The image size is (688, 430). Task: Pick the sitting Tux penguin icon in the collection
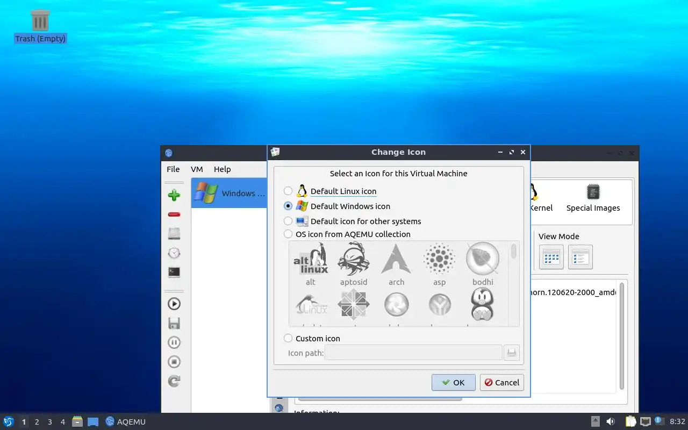pos(482,304)
